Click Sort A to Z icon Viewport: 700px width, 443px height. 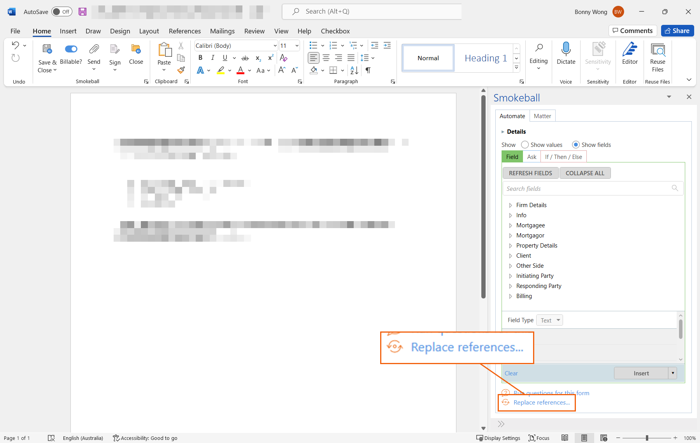click(354, 70)
